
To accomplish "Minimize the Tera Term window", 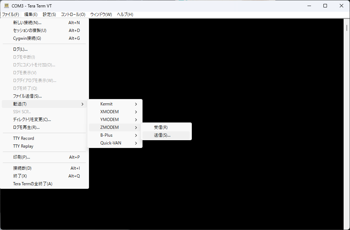I will coord(309,6).
